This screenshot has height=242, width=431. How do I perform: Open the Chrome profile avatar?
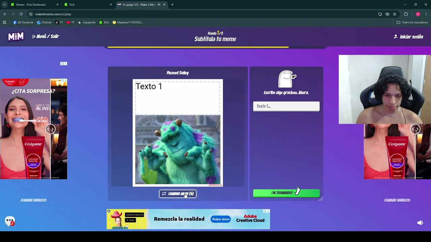[x=418, y=14]
